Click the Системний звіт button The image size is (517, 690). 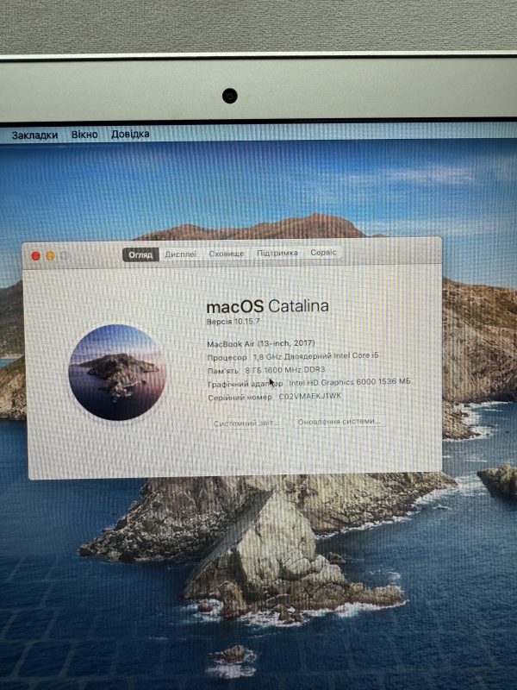[x=246, y=423]
